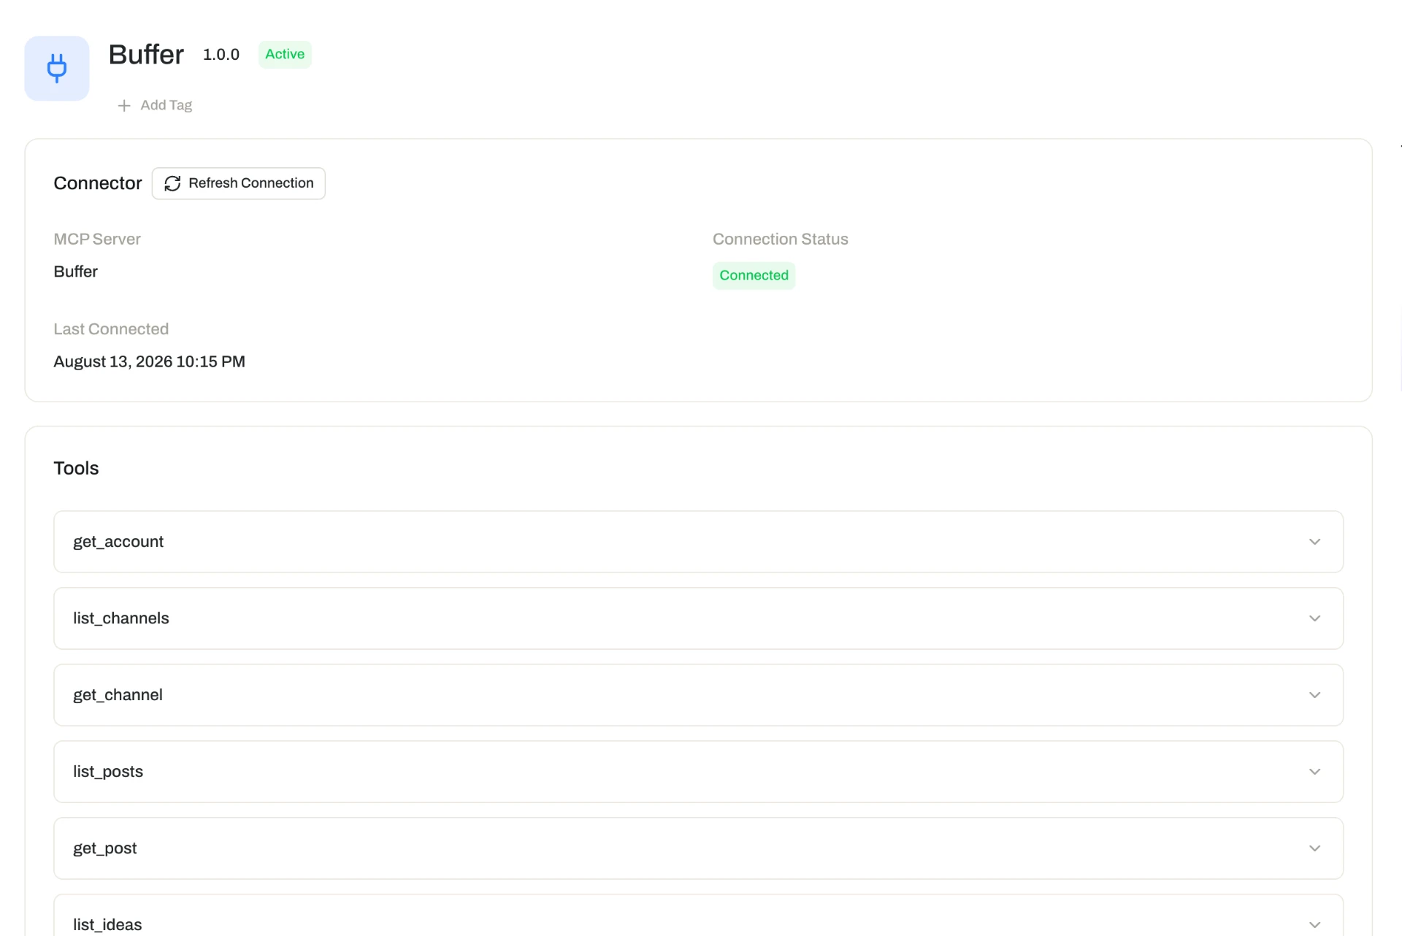
Task: Expand the get_channel tool chevron
Action: coord(1314,695)
